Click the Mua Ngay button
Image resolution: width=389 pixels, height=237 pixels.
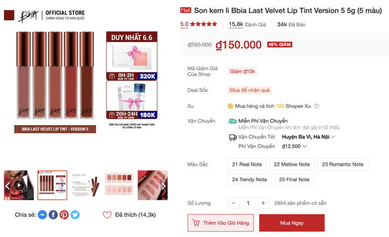click(292, 223)
